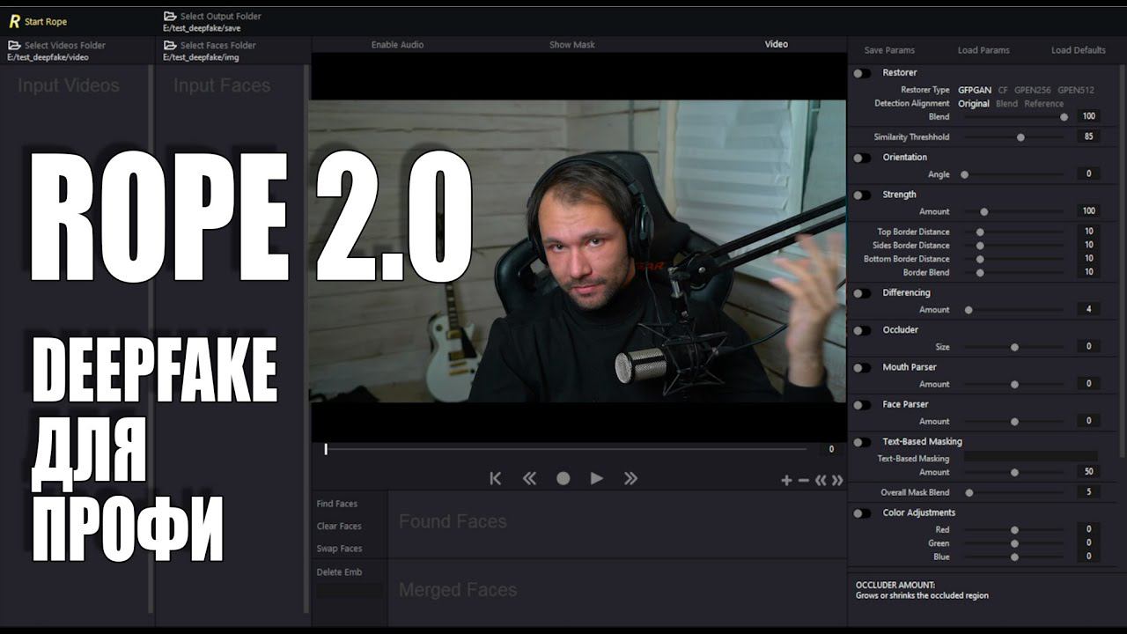Screen dimensions: 1127x634
Task: Toggle the Mouth Parser switch
Action: tap(862, 367)
